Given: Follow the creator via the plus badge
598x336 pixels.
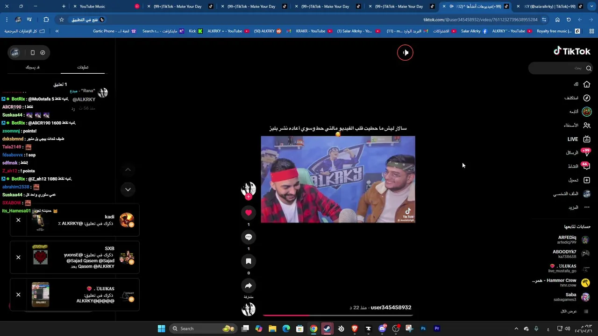Looking at the screenshot, I should (x=249, y=197).
